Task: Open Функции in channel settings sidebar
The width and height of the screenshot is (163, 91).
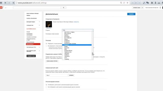Action: click(28, 32)
